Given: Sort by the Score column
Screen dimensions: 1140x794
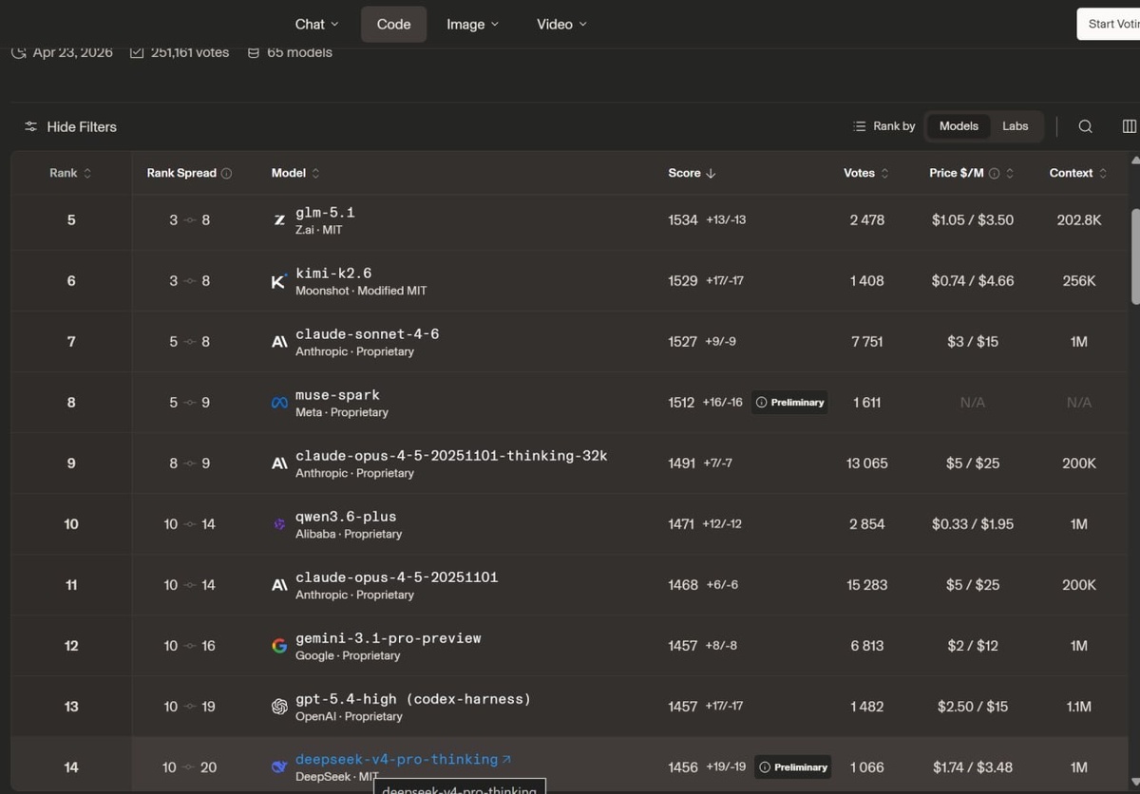Looking at the screenshot, I should tap(692, 173).
